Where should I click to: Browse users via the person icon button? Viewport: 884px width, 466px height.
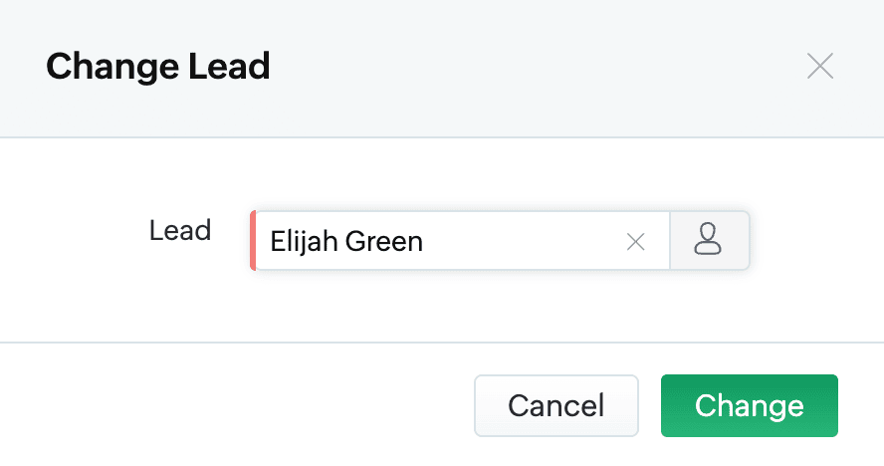click(x=709, y=240)
